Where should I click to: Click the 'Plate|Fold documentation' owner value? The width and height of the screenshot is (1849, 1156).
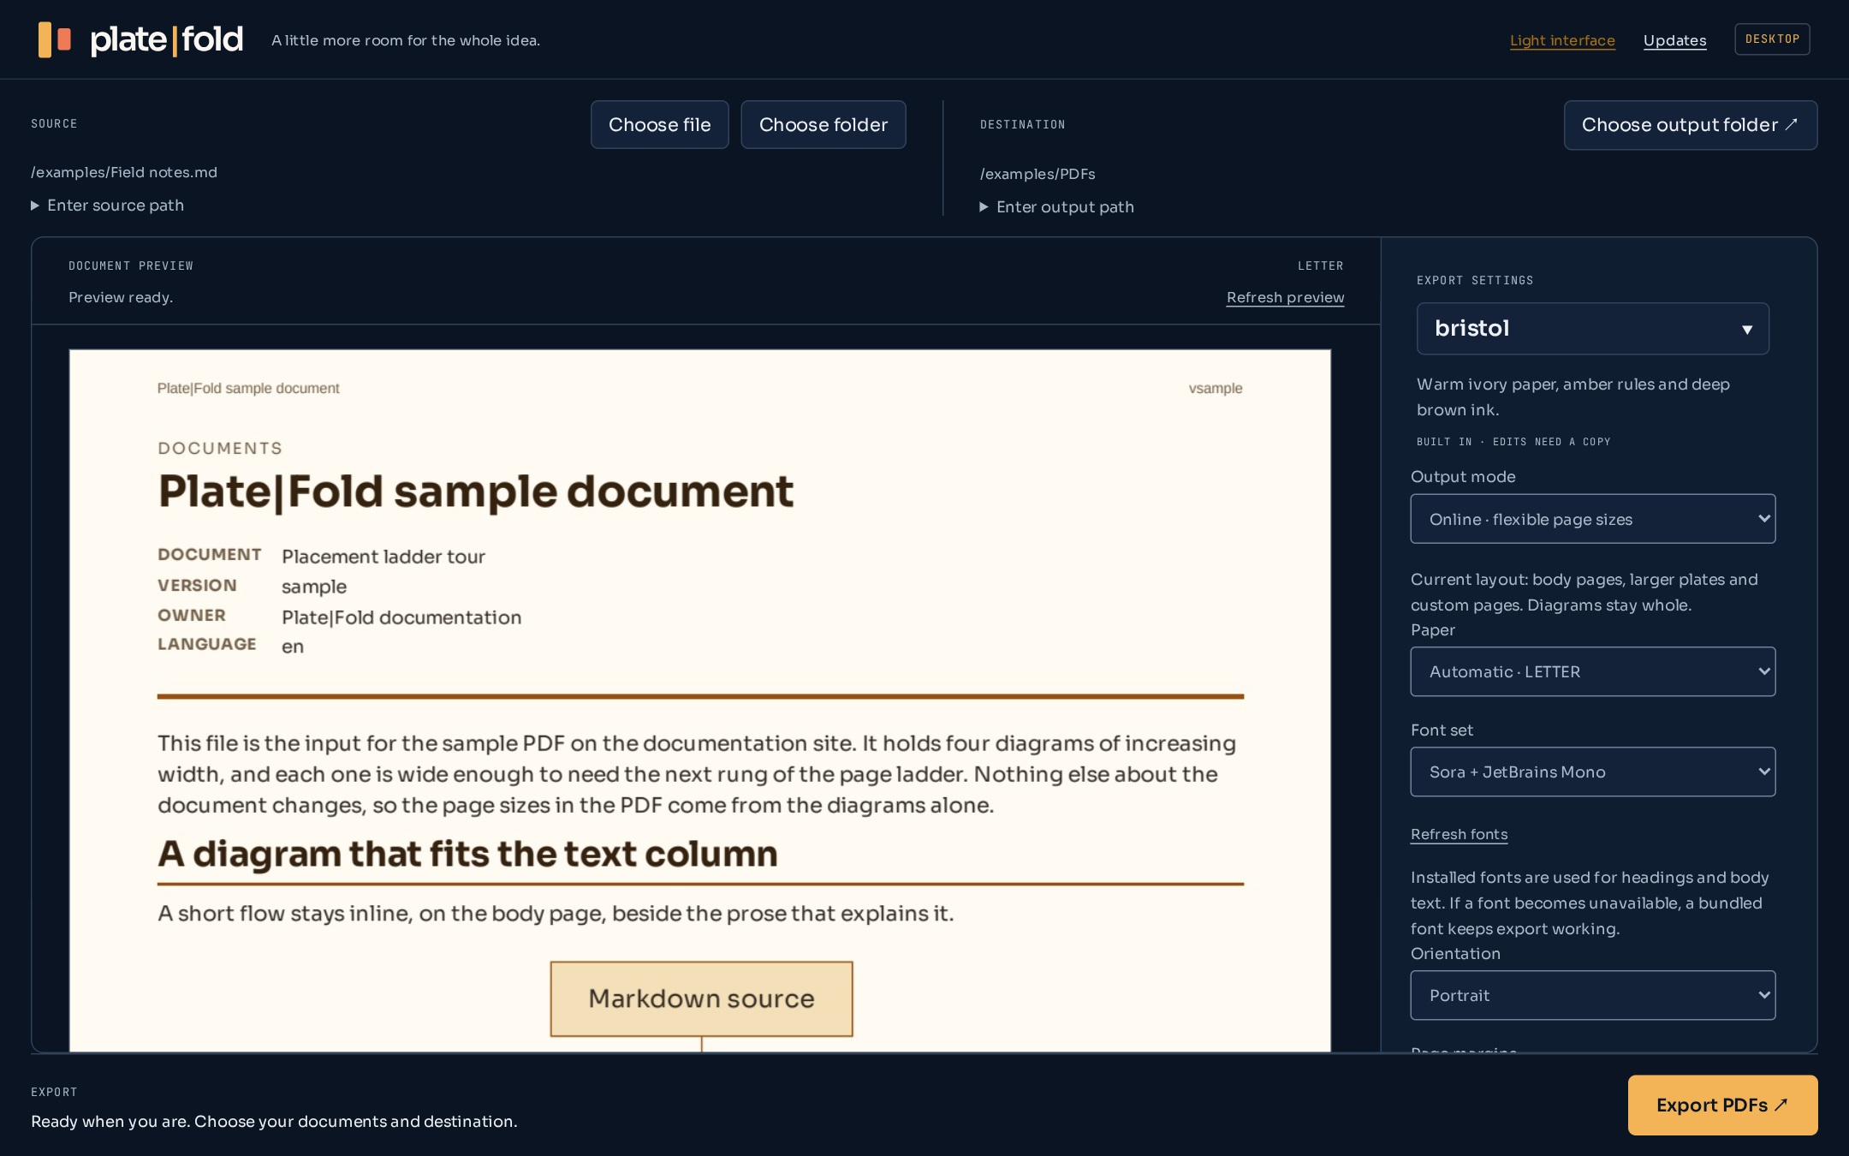tap(401, 617)
